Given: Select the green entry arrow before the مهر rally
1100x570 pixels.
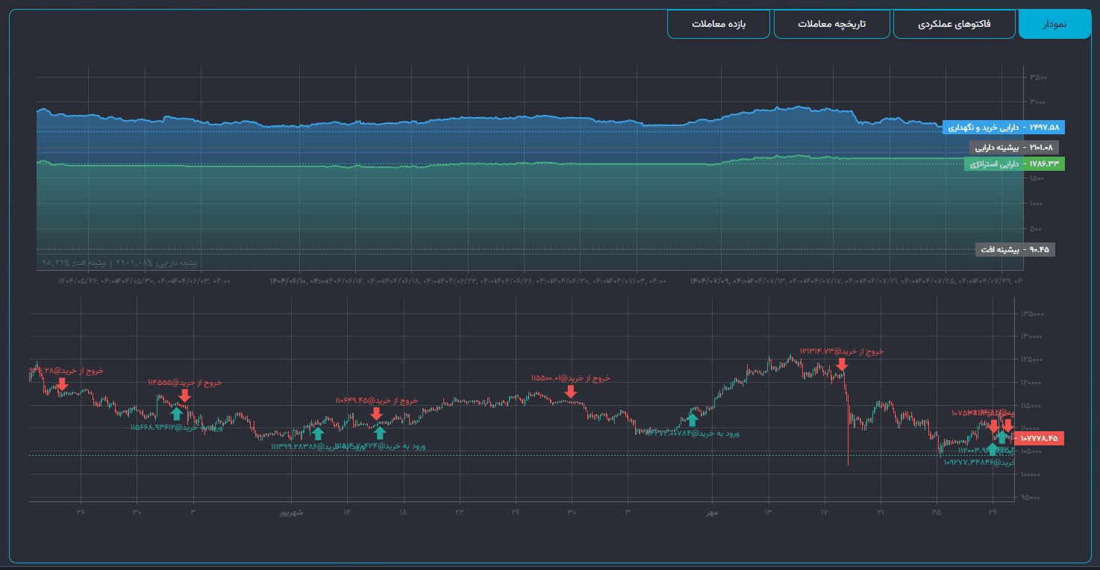Looking at the screenshot, I should click(693, 420).
